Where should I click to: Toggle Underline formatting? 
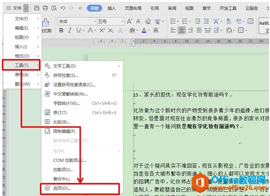click(78, 30)
